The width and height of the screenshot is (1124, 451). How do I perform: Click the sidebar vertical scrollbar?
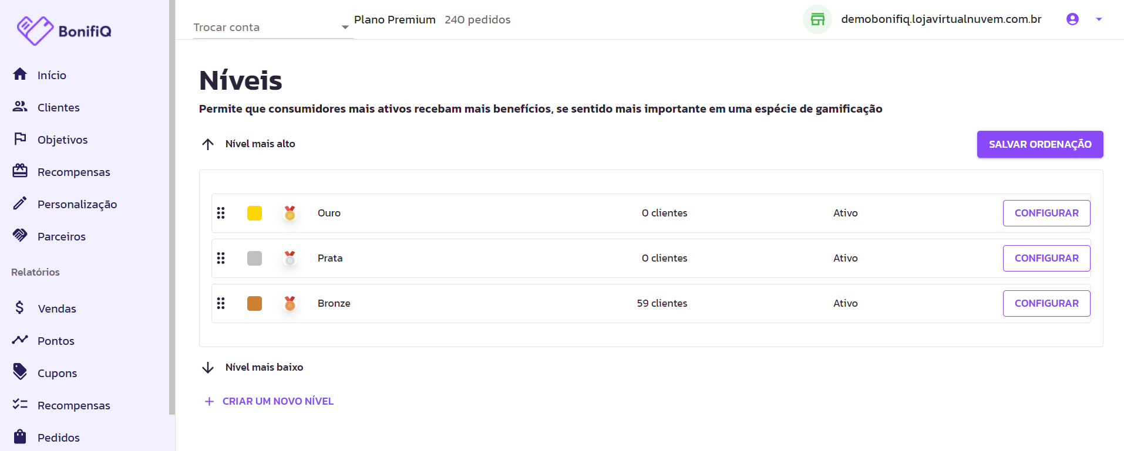172,207
